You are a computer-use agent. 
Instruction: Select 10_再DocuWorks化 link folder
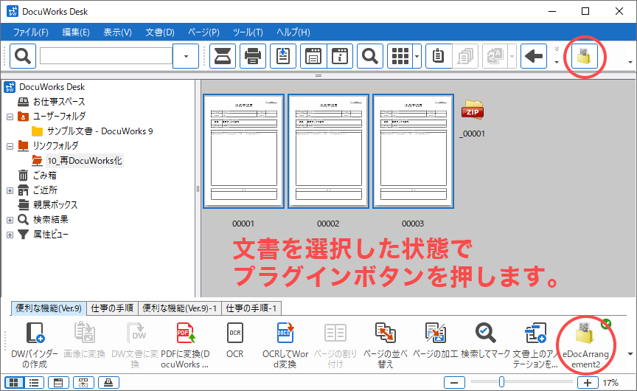pos(85,161)
